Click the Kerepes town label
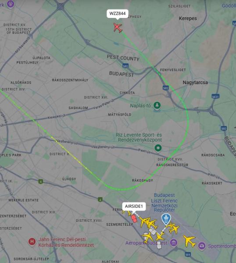 pyautogui.click(x=188, y=18)
